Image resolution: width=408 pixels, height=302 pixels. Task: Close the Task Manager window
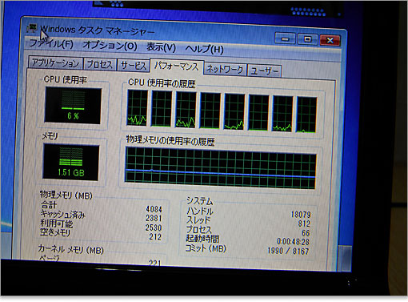point(330,40)
